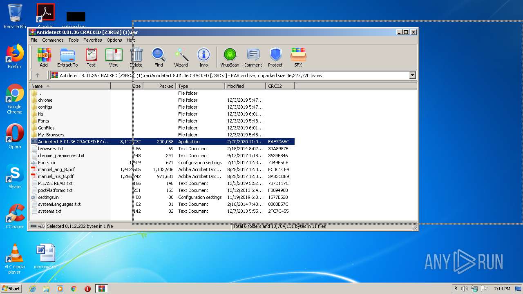
Task: Go up one folder level arrow
Action: pos(38,75)
